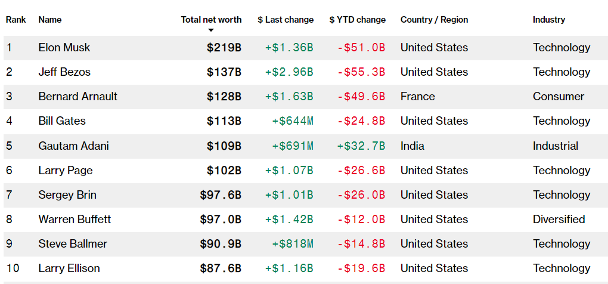Sort by Country / Region header
Viewport: 608px width, 284px height.
[434, 20]
